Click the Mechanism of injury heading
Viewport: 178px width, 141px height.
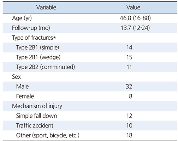click(x=37, y=106)
